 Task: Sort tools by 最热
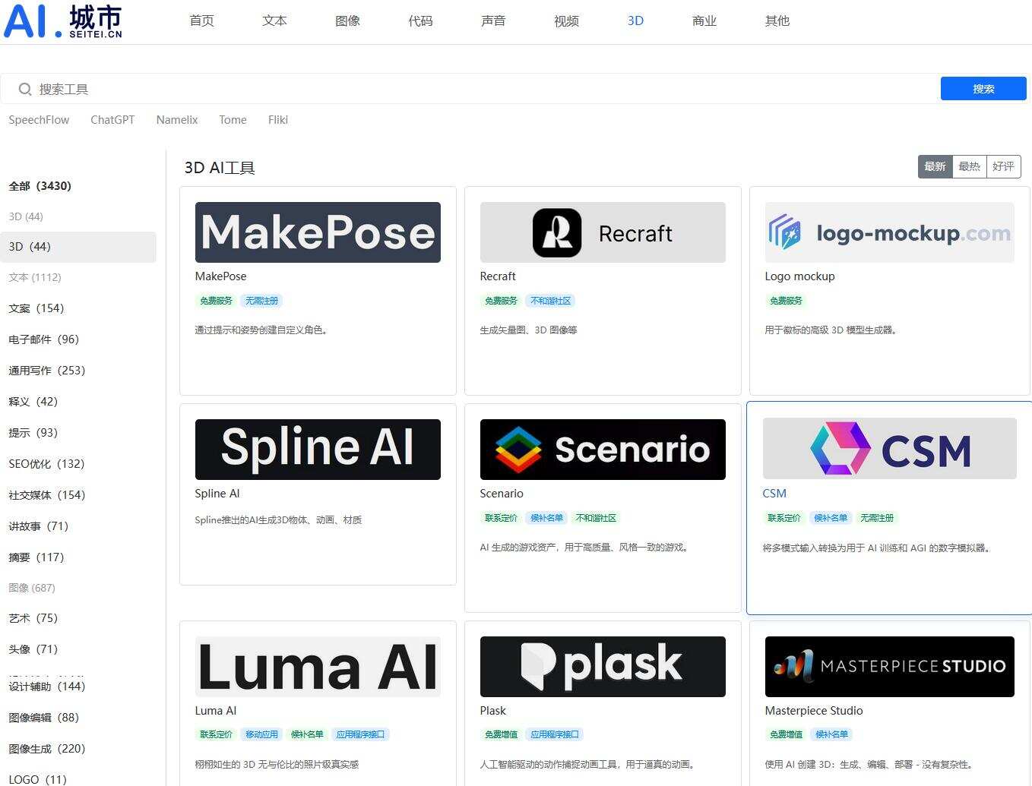click(969, 166)
